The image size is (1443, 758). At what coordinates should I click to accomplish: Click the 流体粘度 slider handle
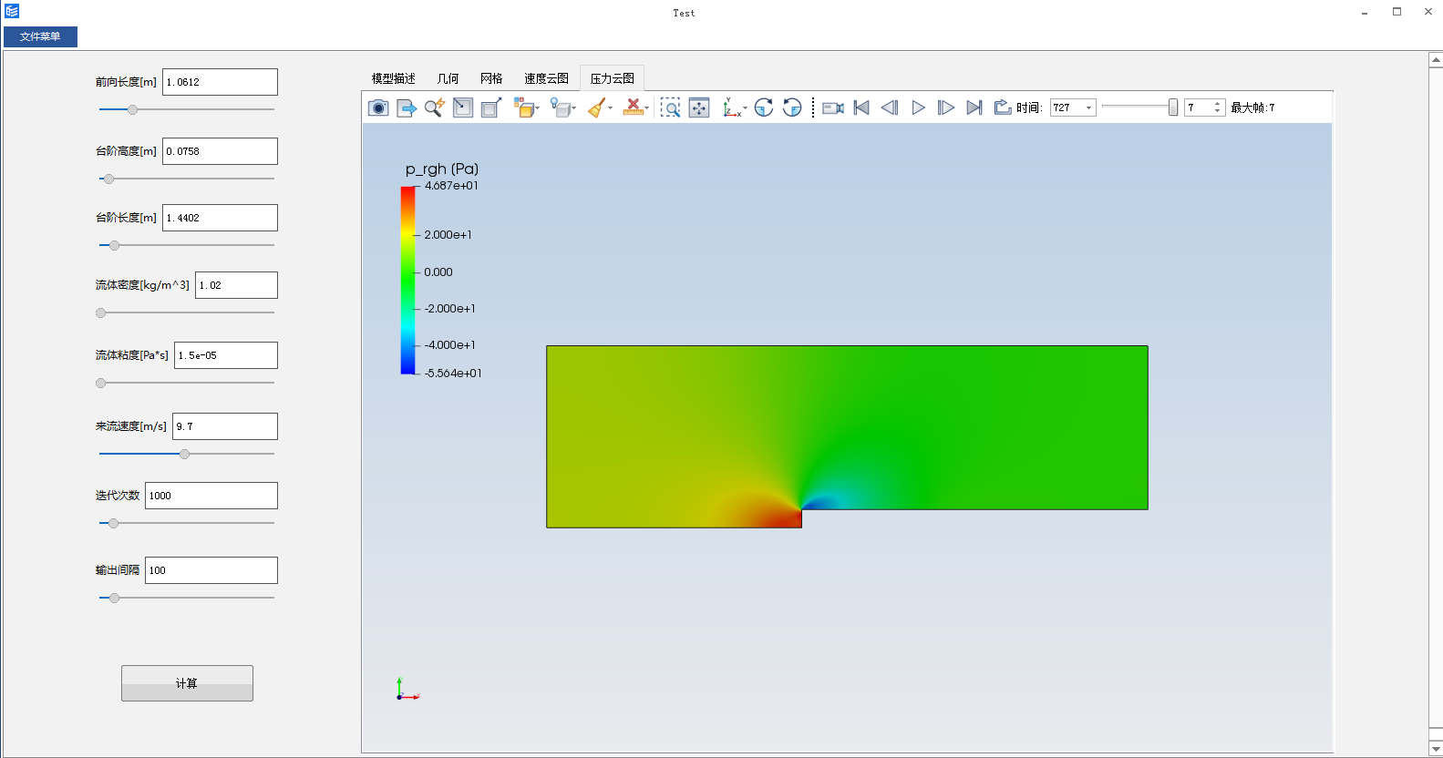pyautogui.click(x=101, y=383)
